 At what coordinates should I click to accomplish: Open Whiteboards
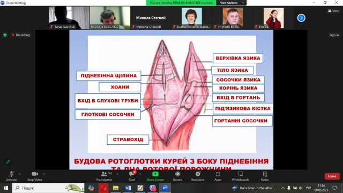pyautogui.click(x=240, y=176)
